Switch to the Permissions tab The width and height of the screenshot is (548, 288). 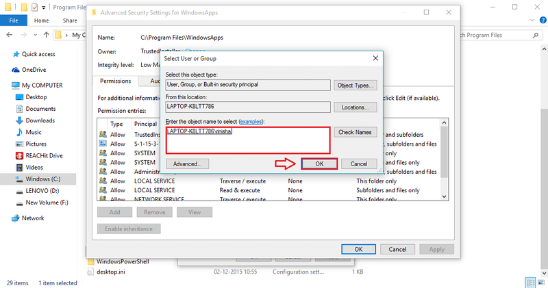pyautogui.click(x=115, y=81)
